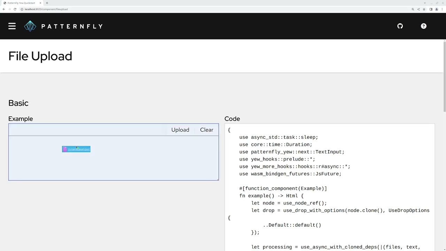
Task: Click the share page icon
Action: click(418, 9)
